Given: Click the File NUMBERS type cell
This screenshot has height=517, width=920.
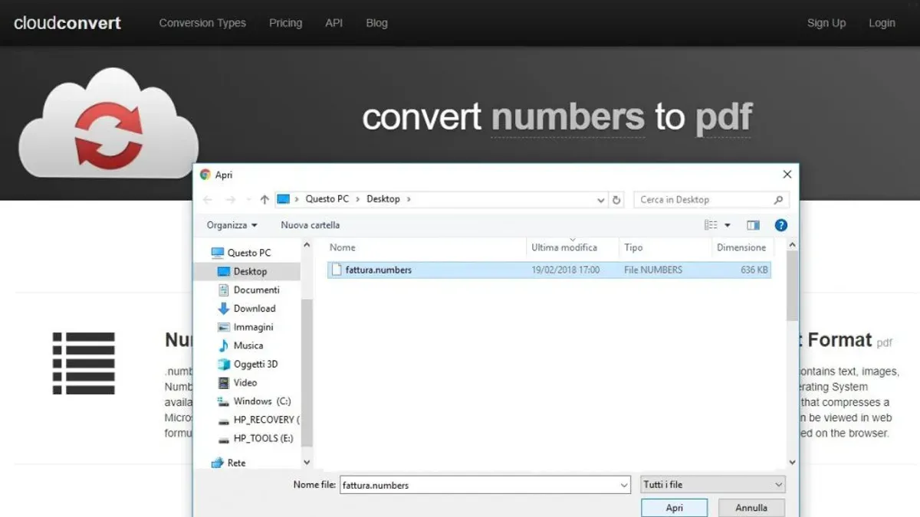Looking at the screenshot, I should click(x=653, y=270).
